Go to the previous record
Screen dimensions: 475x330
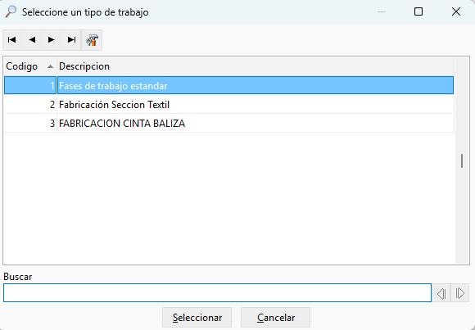[x=32, y=39]
